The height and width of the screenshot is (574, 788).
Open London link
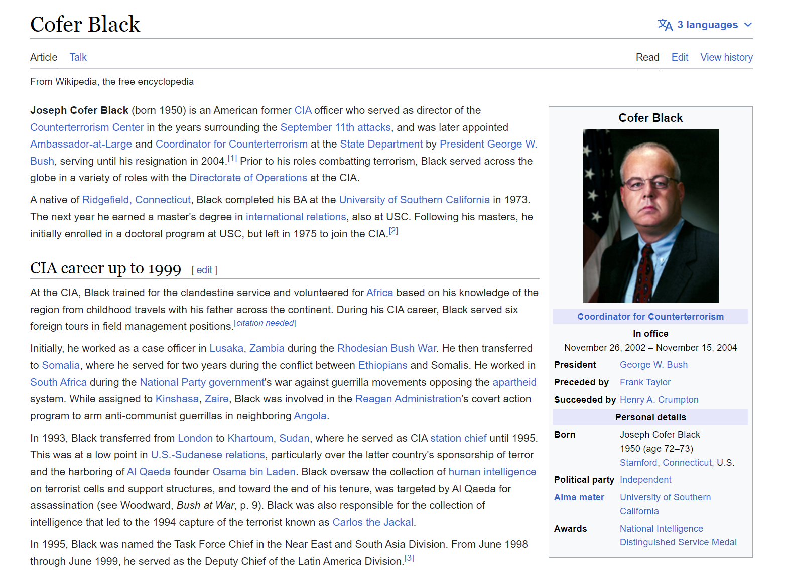pyautogui.click(x=195, y=438)
